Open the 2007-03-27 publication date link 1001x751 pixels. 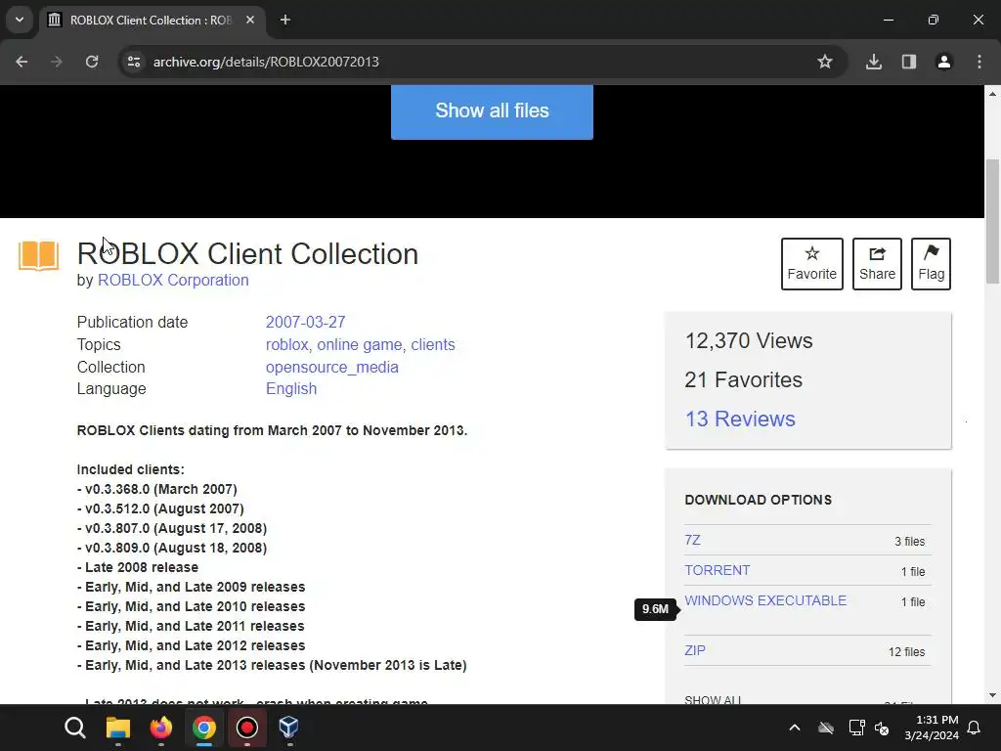coord(305,322)
